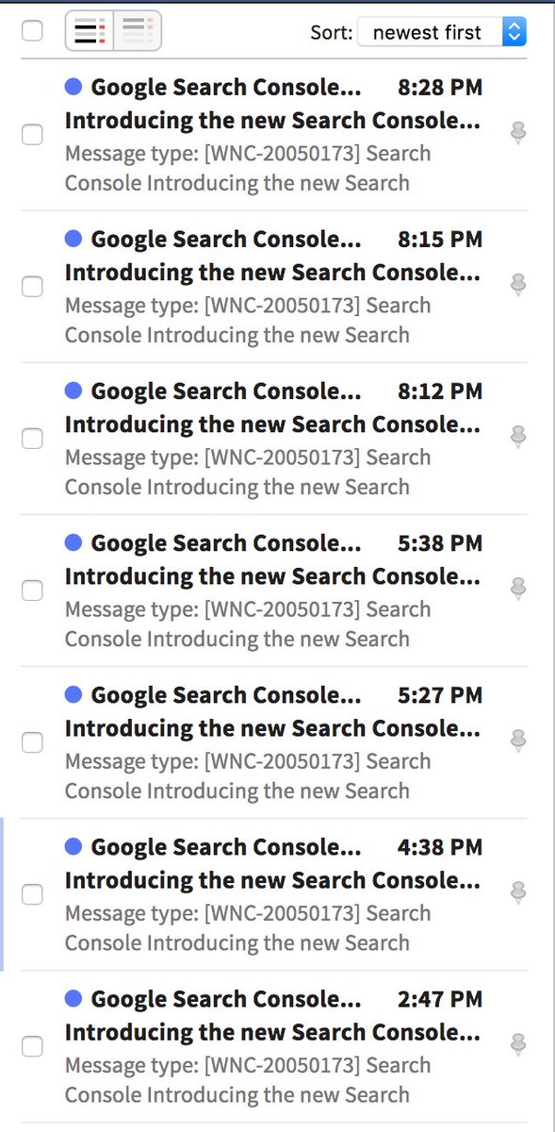Viewport: 555px width, 1132px height.
Task: Select the checkbox for the 5:38 PM email
Action: pyautogui.click(x=32, y=590)
